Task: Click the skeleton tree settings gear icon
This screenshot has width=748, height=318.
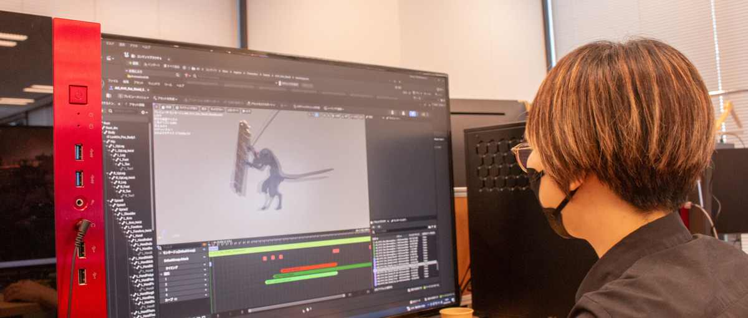Action: pos(145,112)
